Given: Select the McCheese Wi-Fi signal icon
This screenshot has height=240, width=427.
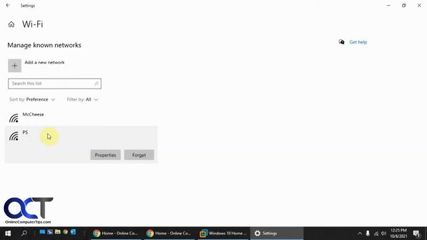Looking at the screenshot, I should 14,118.
